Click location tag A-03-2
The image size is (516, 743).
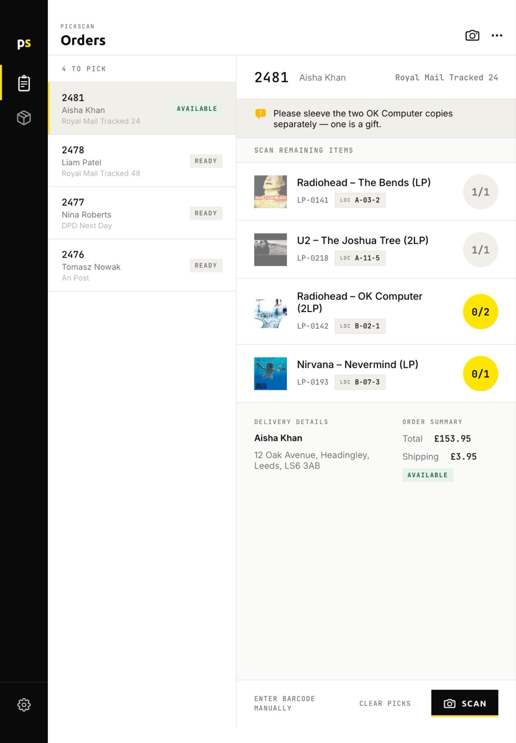[360, 200]
